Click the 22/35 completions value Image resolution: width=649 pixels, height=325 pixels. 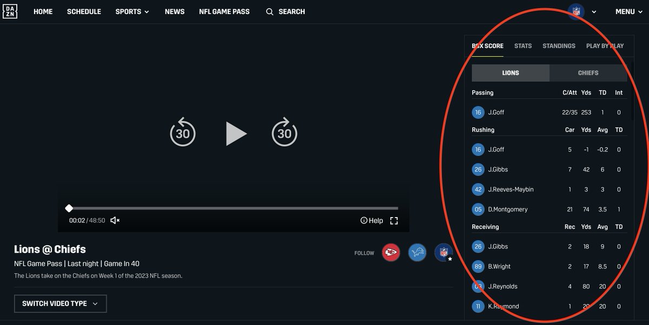[x=569, y=112]
